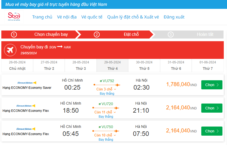Click Vietravel Airlines logo on VU720 flight
Screen dimensions: 227x145
pyautogui.click(x=26, y=106)
